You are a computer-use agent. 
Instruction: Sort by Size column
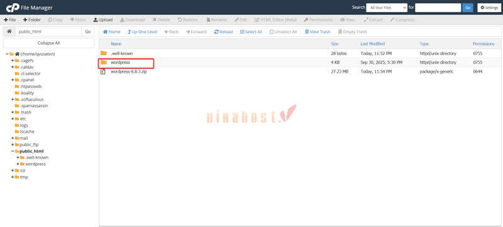(334, 44)
